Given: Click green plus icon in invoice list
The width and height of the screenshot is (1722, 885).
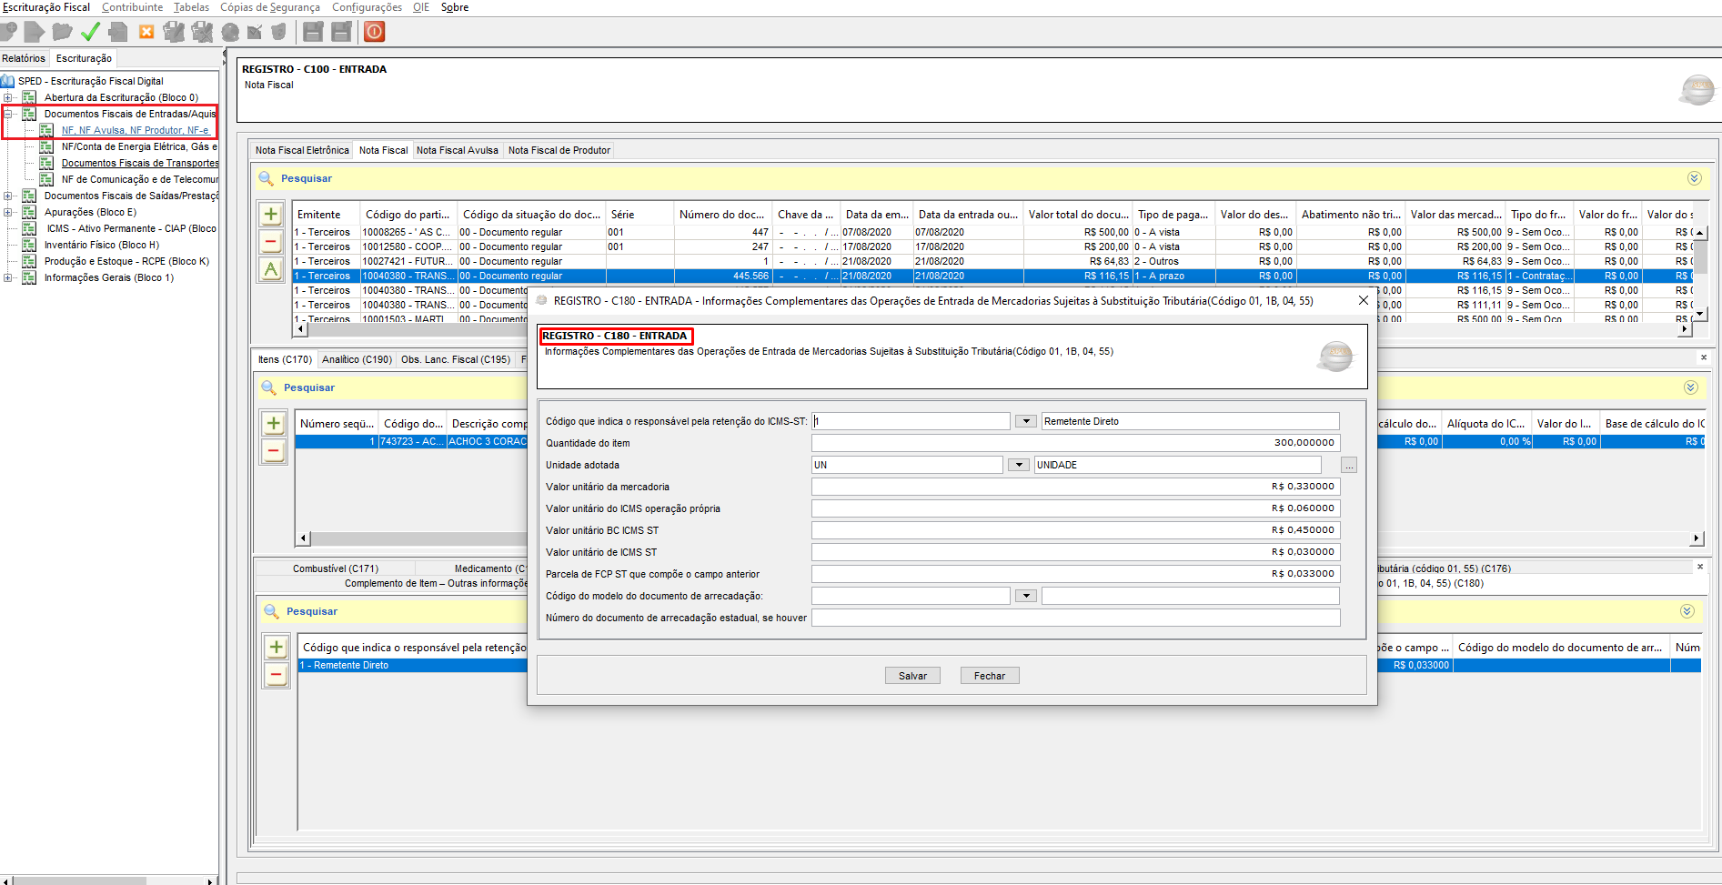Looking at the screenshot, I should tap(271, 215).
